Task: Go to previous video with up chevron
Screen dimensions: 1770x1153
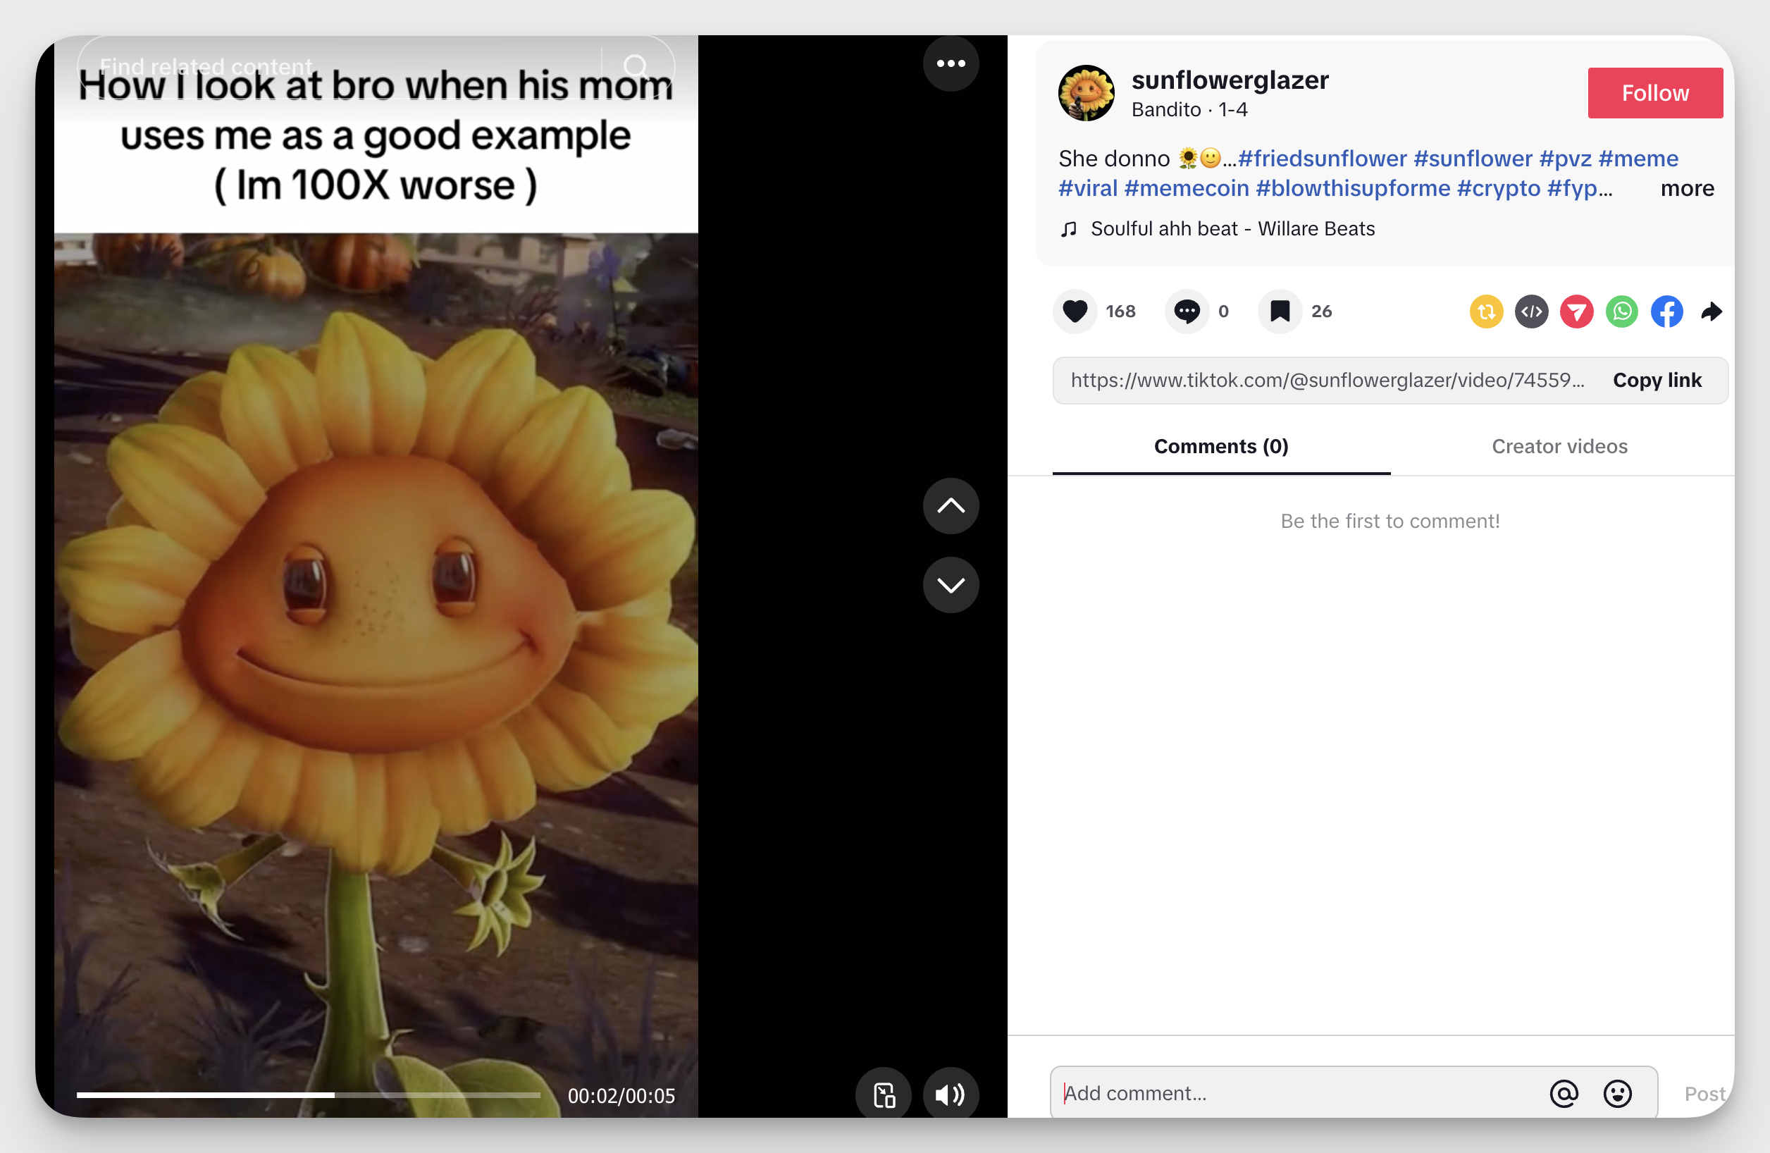Action: [x=951, y=506]
